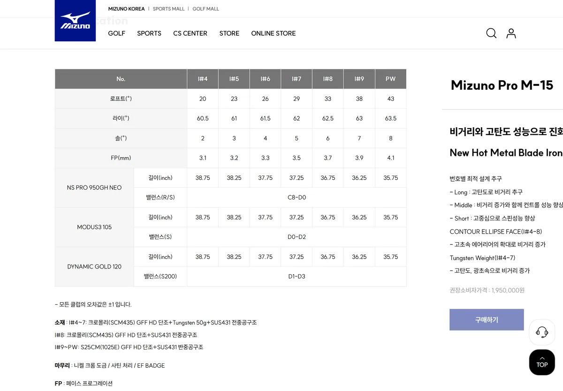
Task: Open the headset customer support icon
Action: tap(542, 332)
